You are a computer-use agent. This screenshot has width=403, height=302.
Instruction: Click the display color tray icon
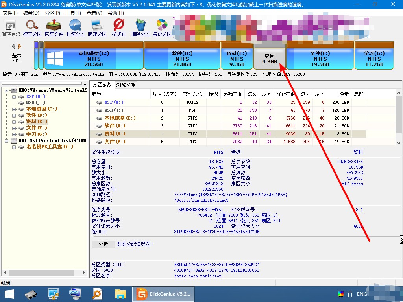point(341,294)
